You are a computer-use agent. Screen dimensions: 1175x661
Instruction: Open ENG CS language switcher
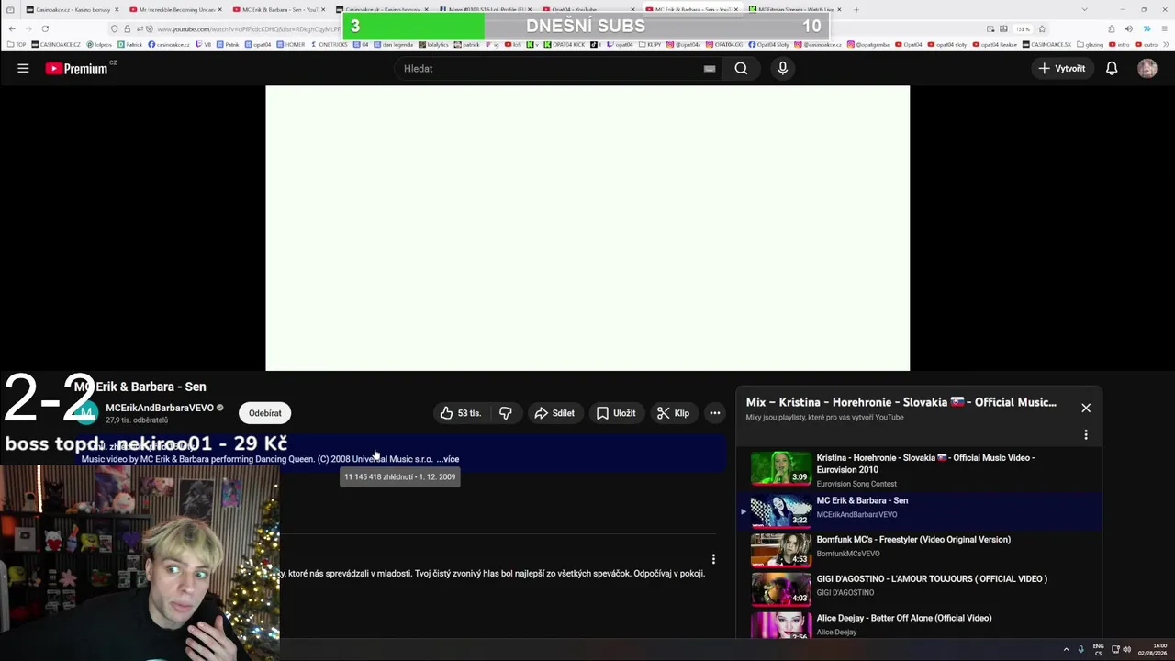pos(1098,650)
